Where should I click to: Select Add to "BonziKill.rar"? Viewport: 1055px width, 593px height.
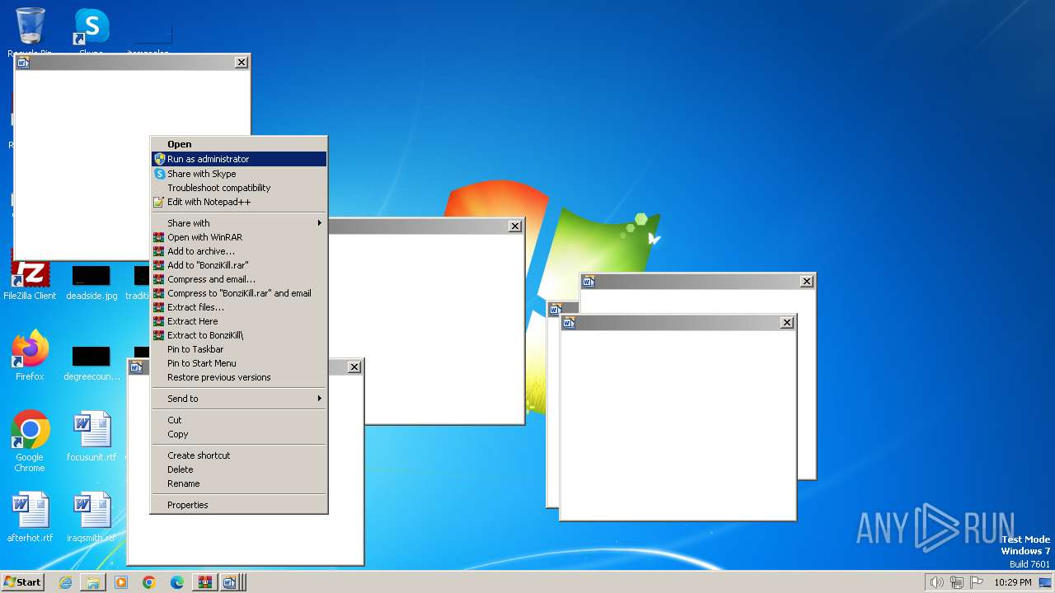(x=239, y=265)
